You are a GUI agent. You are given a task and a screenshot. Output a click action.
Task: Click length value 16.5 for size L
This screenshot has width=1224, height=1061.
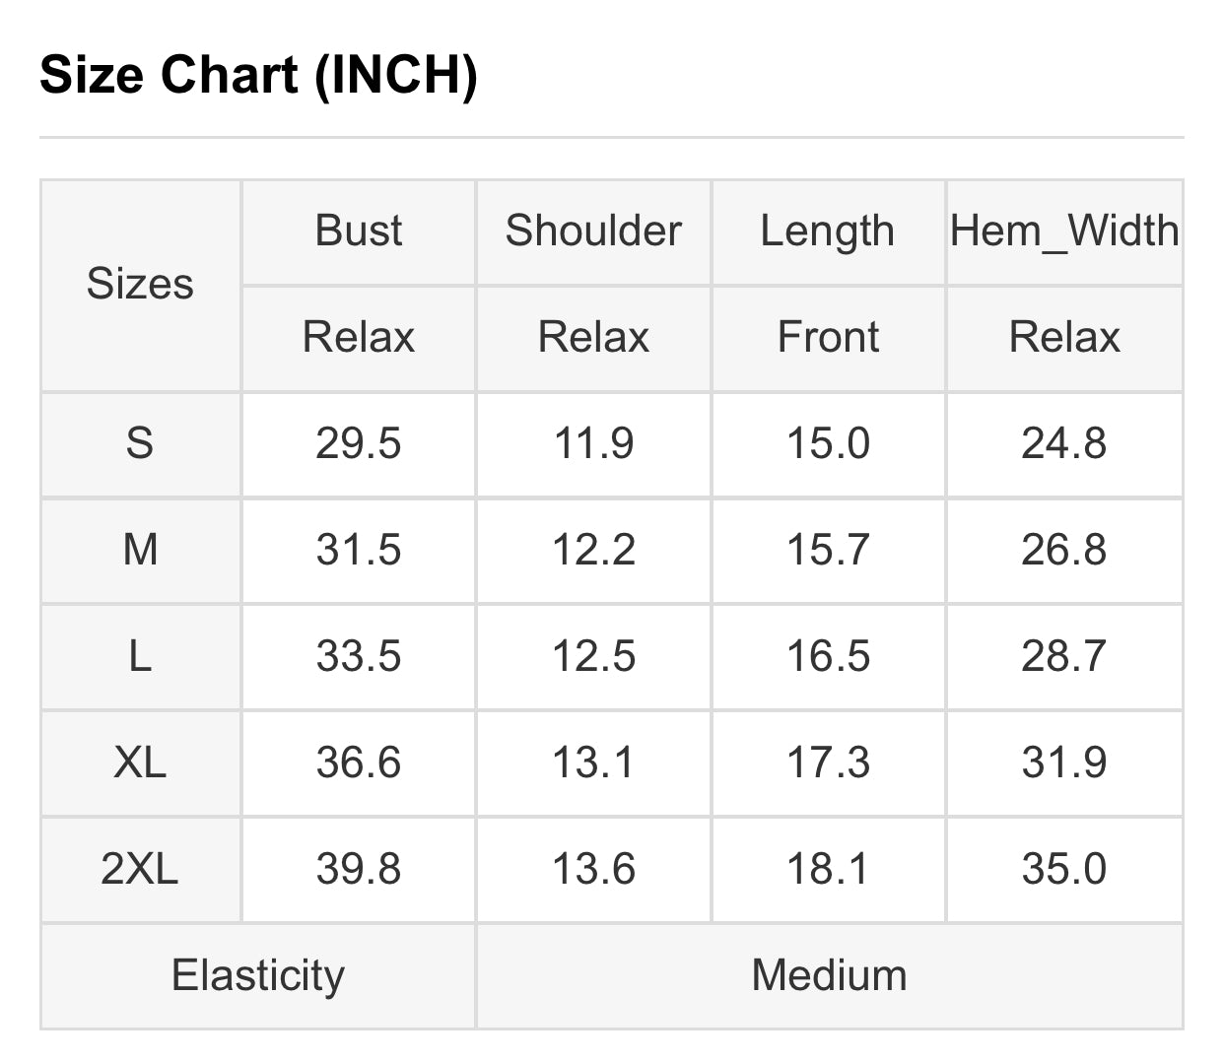828,656
